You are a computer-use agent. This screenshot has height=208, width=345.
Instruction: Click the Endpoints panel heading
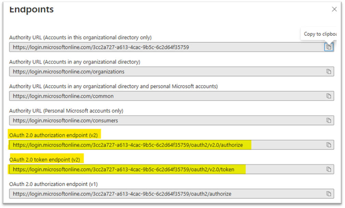pyautogui.click(x=31, y=9)
